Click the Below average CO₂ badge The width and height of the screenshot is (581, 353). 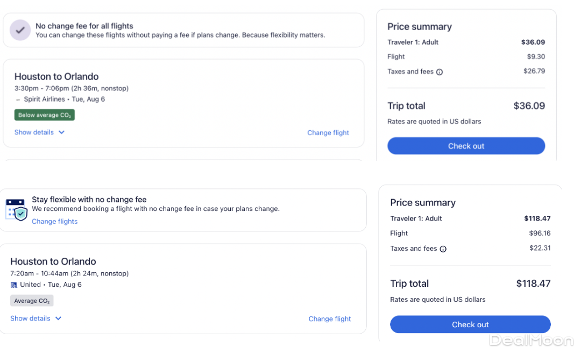pyautogui.click(x=44, y=115)
